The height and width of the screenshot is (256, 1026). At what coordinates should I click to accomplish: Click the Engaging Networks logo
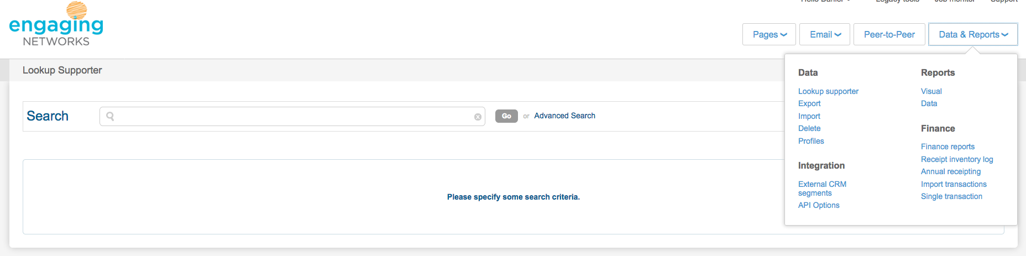point(56,25)
